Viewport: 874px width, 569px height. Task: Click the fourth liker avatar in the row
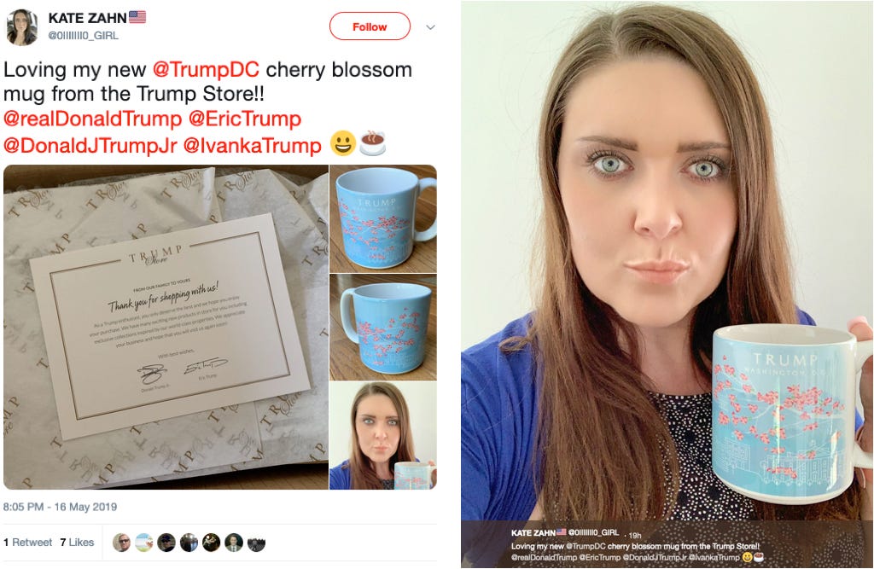pyautogui.click(x=189, y=543)
